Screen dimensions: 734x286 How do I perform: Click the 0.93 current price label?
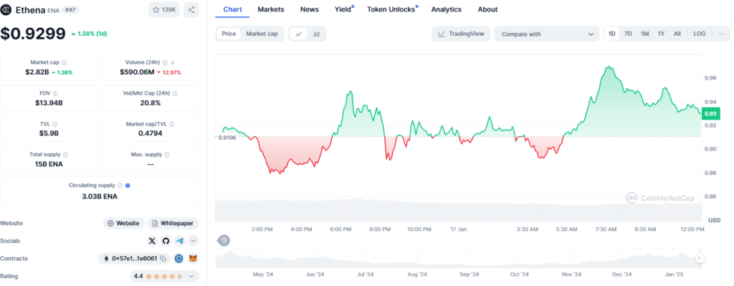point(711,113)
